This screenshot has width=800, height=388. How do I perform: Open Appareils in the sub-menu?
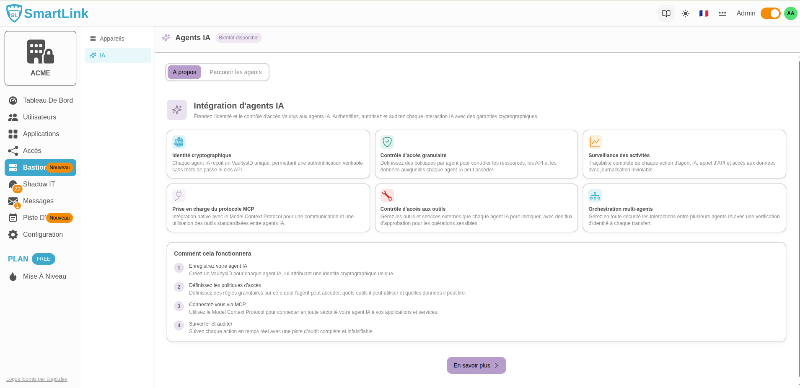click(112, 39)
